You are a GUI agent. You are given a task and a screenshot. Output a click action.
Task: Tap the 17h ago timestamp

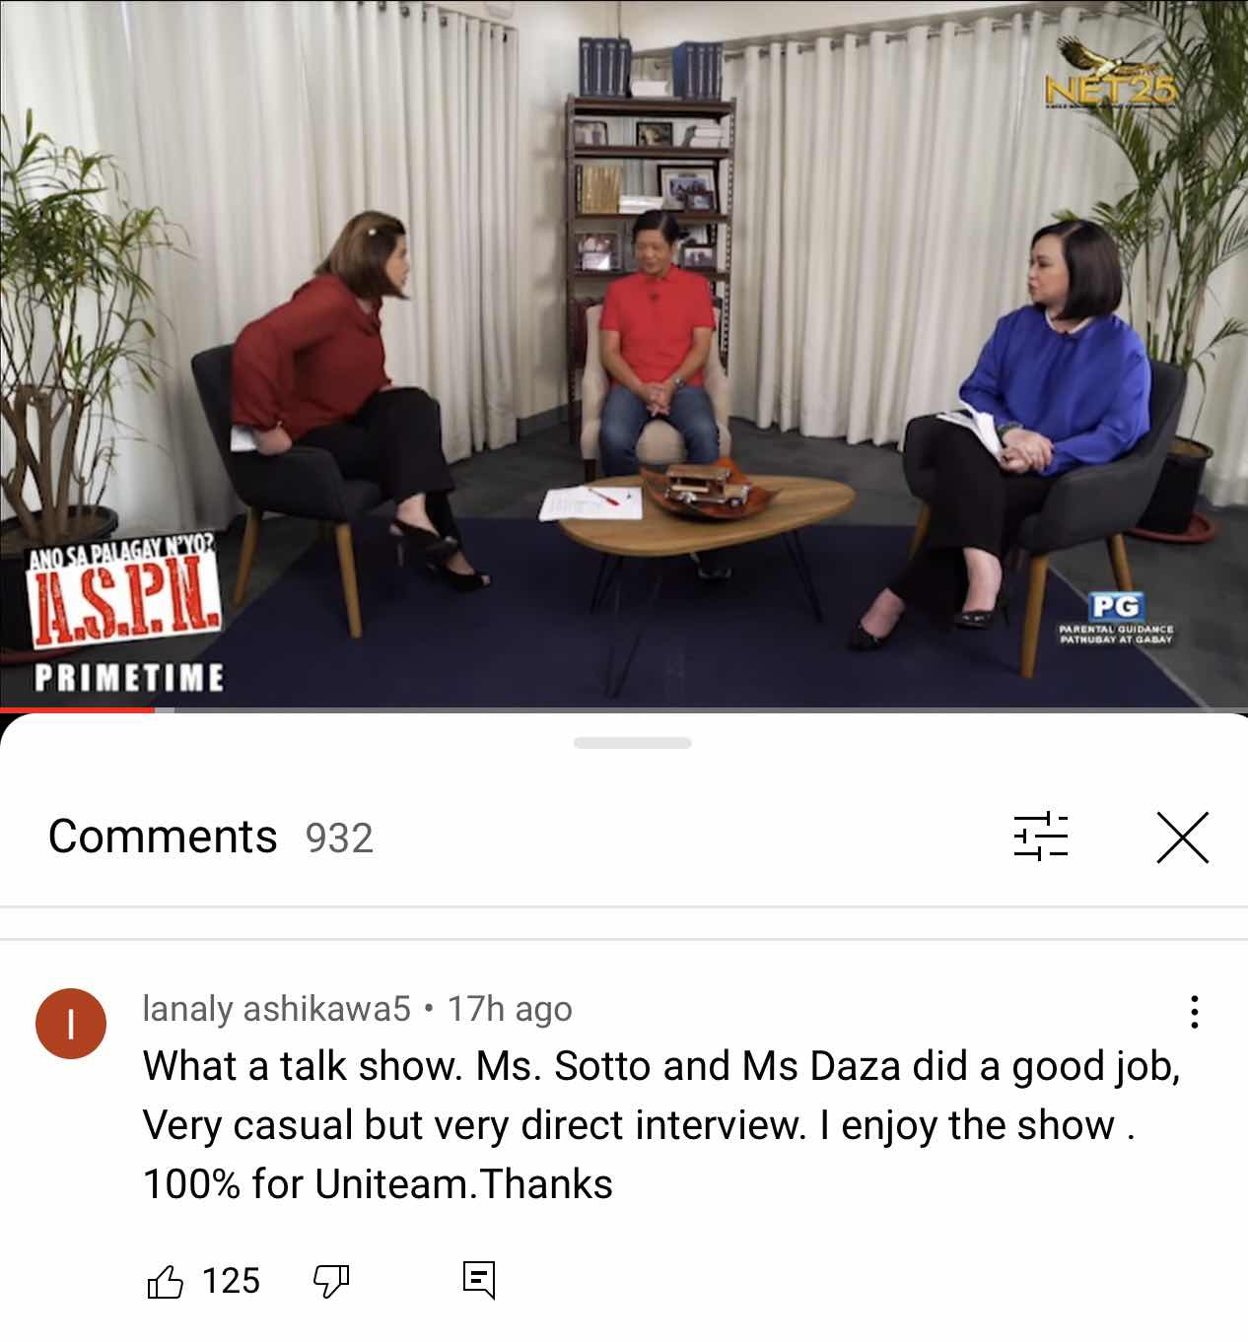[x=510, y=1009]
